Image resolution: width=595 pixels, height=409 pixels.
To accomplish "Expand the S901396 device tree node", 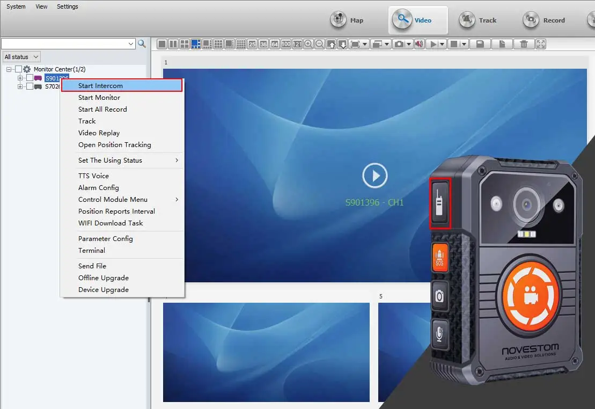I will click(x=20, y=78).
